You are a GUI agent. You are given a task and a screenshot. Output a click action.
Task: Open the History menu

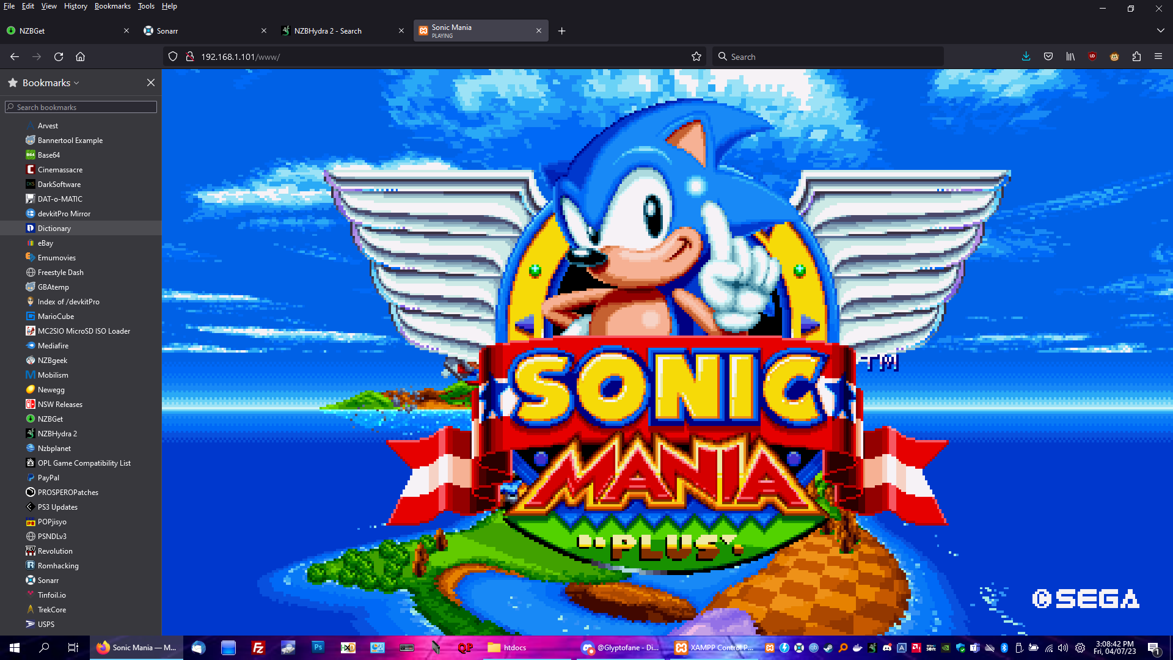pyautogui.click(x=76, y=6)
